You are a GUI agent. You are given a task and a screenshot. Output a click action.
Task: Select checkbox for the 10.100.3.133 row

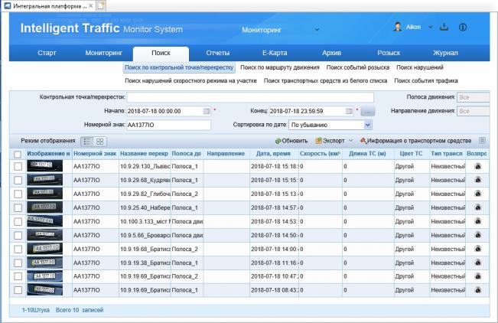click(x=18, y=221)
